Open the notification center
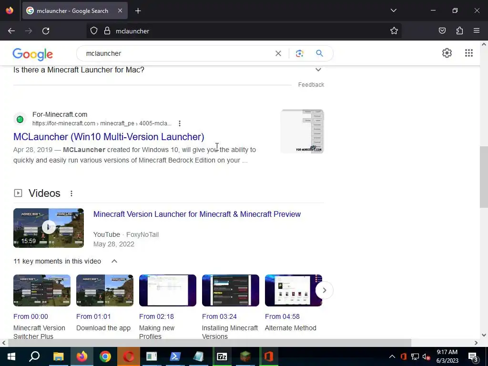Image resolution: width=488 pixels, height=366 pixels. pos(473,356)
